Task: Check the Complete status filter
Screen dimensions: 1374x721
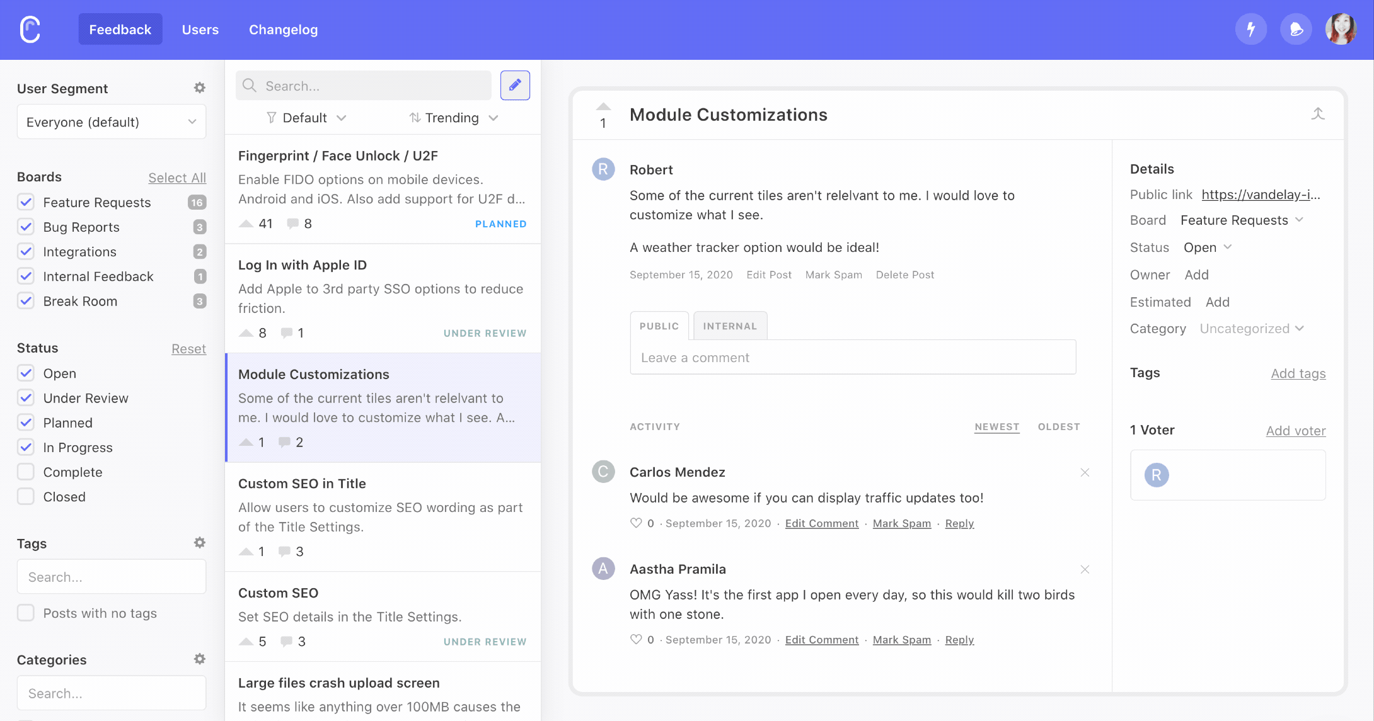Action: click(x=26, y=472)
